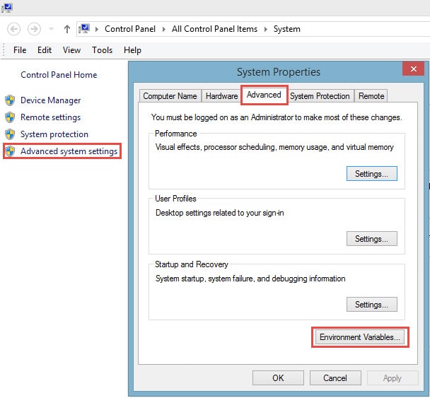
Task: Open Environment Variables dialog
Action: [x=359, y=337]
